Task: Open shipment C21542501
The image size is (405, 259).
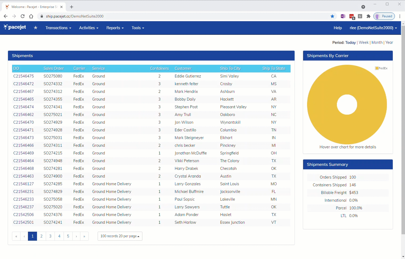Action: tap(24, 222)
